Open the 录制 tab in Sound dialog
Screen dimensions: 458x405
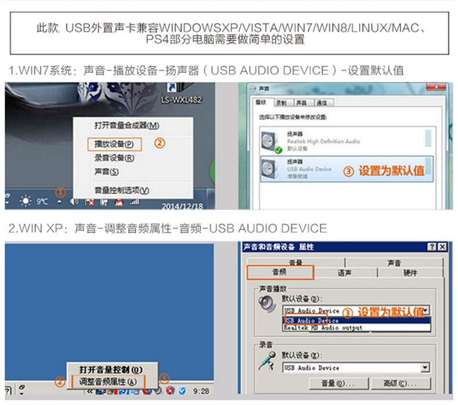[x=282, y=103]
